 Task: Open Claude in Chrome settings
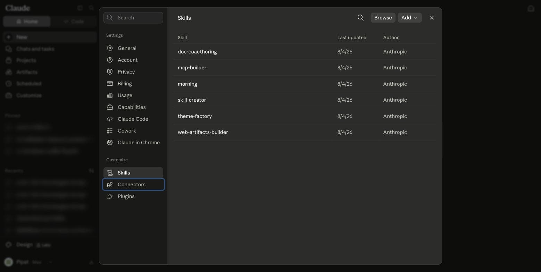133,143
